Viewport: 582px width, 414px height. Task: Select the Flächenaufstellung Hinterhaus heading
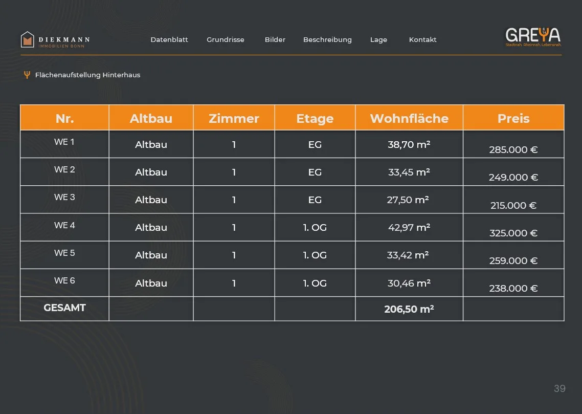point(87,75)
